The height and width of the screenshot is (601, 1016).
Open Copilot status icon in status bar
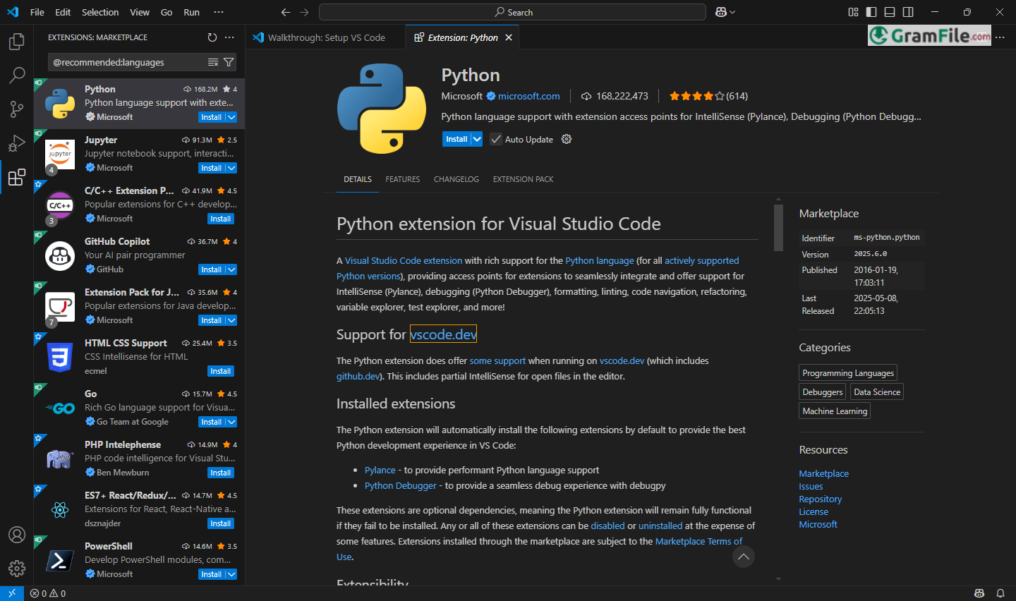tap(979, 593)
